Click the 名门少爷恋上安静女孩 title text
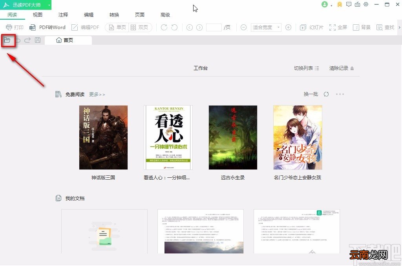The image size is (402, 266). (298, 177)
